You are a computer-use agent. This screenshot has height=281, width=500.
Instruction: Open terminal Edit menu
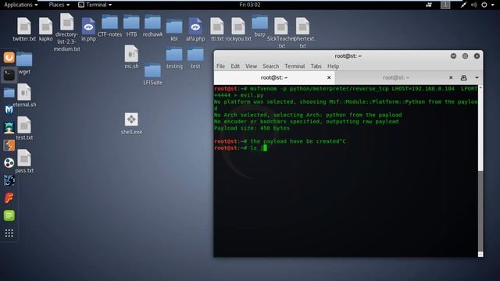235,66
